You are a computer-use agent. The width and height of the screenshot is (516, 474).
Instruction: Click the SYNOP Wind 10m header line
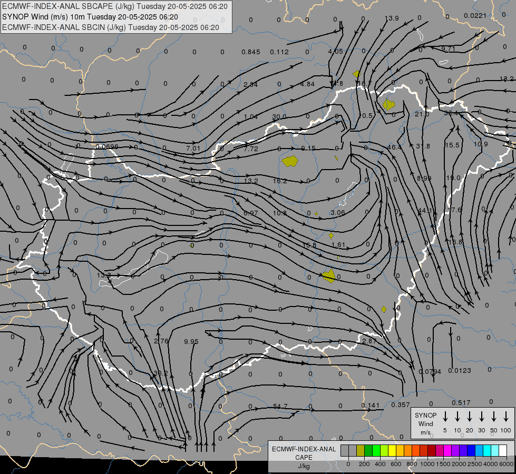point(90,17)
